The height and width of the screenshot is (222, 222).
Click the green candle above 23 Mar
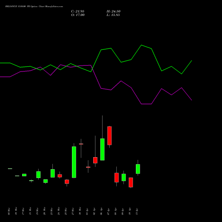pos(53,173)
